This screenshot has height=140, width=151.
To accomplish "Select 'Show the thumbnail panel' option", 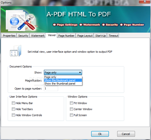I will [x=63, y=84].
